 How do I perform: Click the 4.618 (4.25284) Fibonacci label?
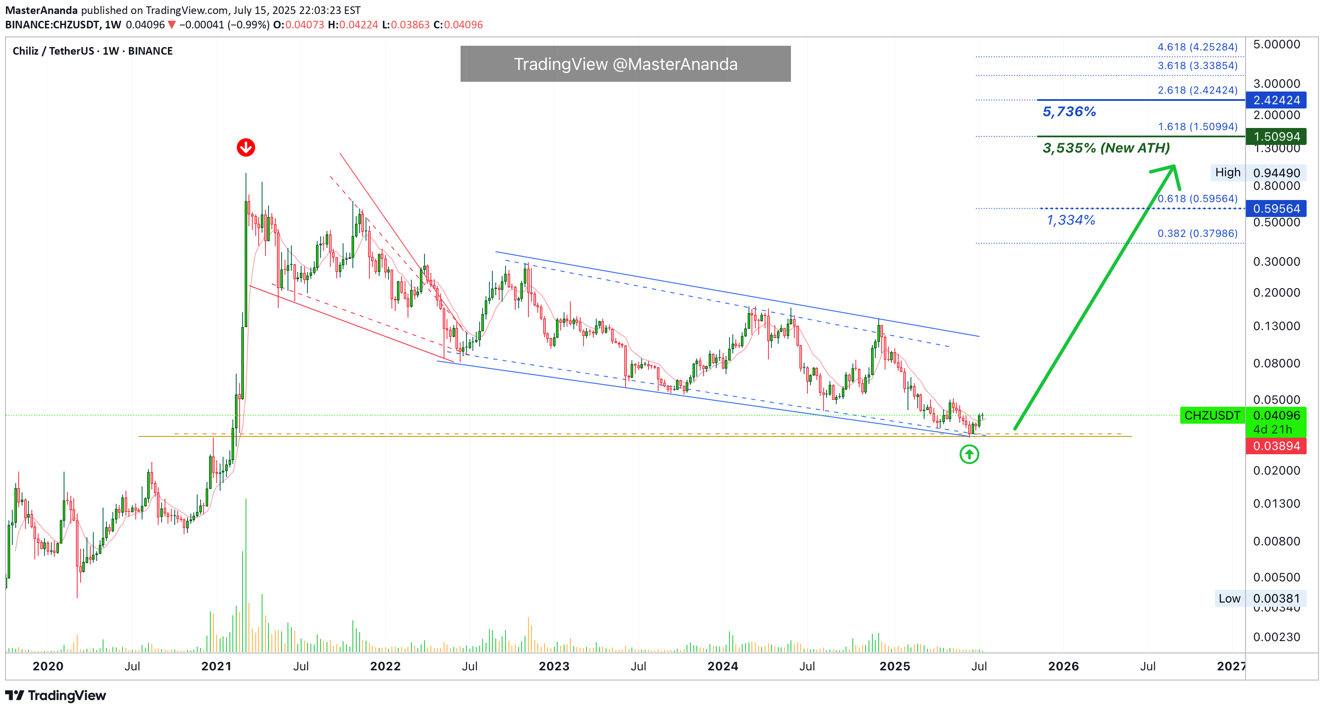(1197, 47)
